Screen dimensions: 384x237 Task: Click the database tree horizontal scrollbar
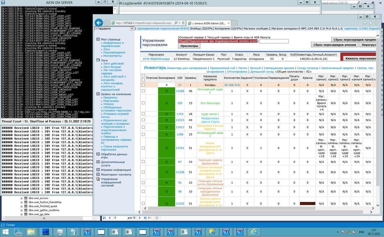(x=43, y=218)
